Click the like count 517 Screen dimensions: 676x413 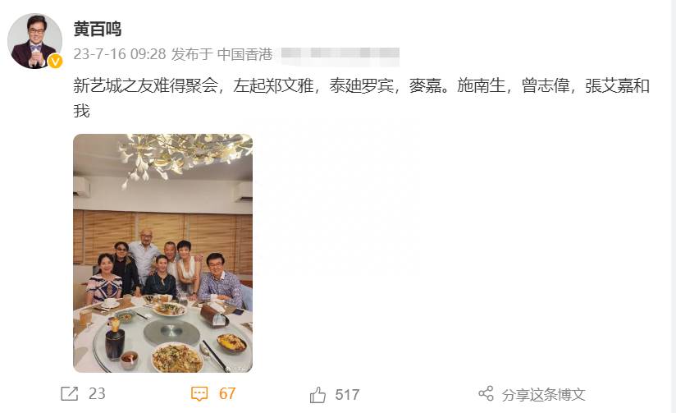pyautogui.click(x=347, y=394)
